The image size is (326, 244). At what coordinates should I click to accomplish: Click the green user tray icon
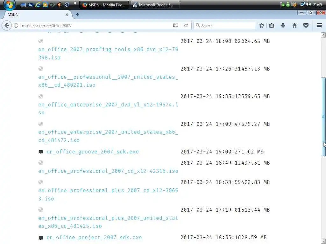[x=288, y=4]
